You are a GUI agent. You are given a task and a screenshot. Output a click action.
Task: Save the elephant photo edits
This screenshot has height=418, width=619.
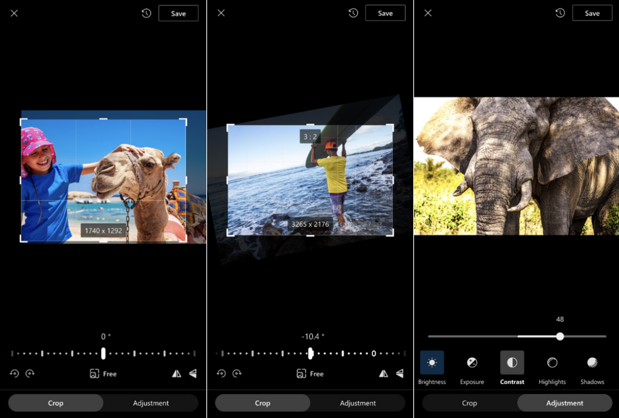(x=592, y=13)
